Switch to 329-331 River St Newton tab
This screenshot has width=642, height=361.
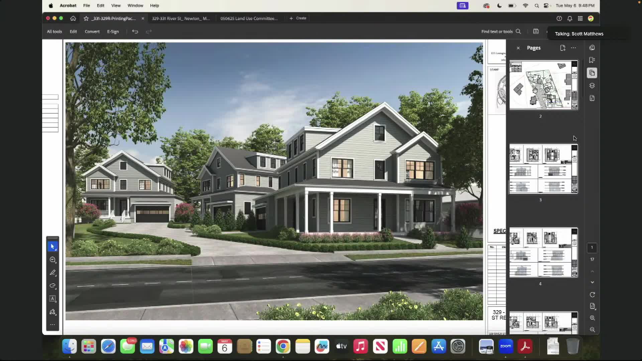click(181, 18)
